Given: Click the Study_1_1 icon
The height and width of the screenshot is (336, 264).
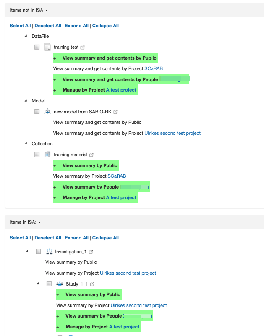Looking at the screenshot, I should pyautogui.click(x=60, y=284).
